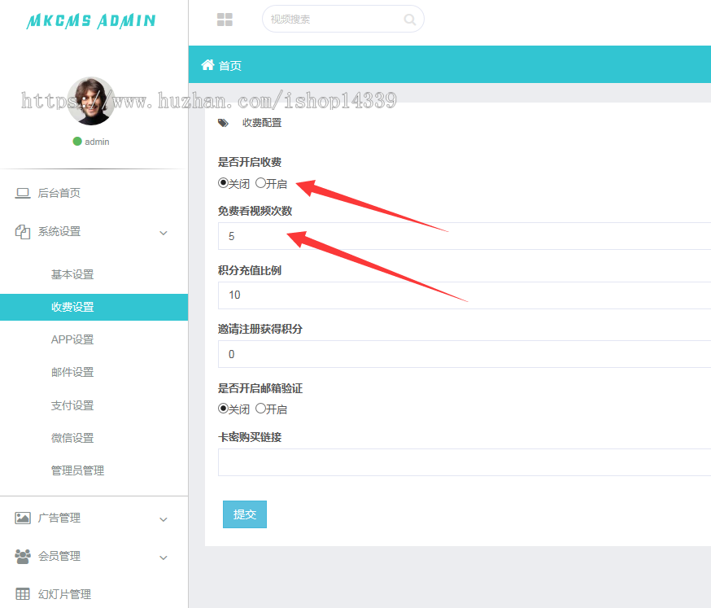
Task: Click the picture icon for 广告管理
Action: pos(23,518)
